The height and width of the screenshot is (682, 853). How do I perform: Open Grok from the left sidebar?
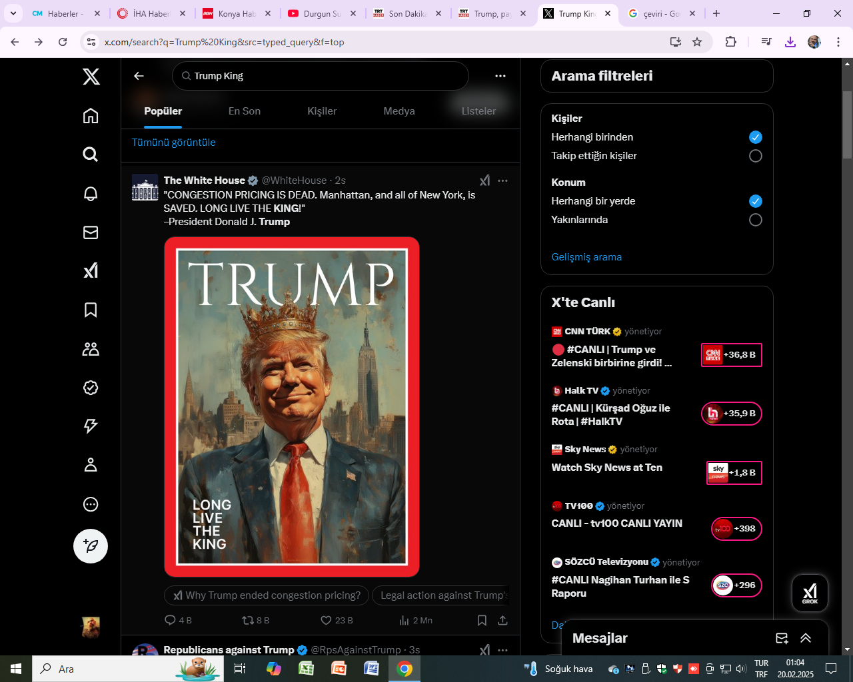[91, 270]
